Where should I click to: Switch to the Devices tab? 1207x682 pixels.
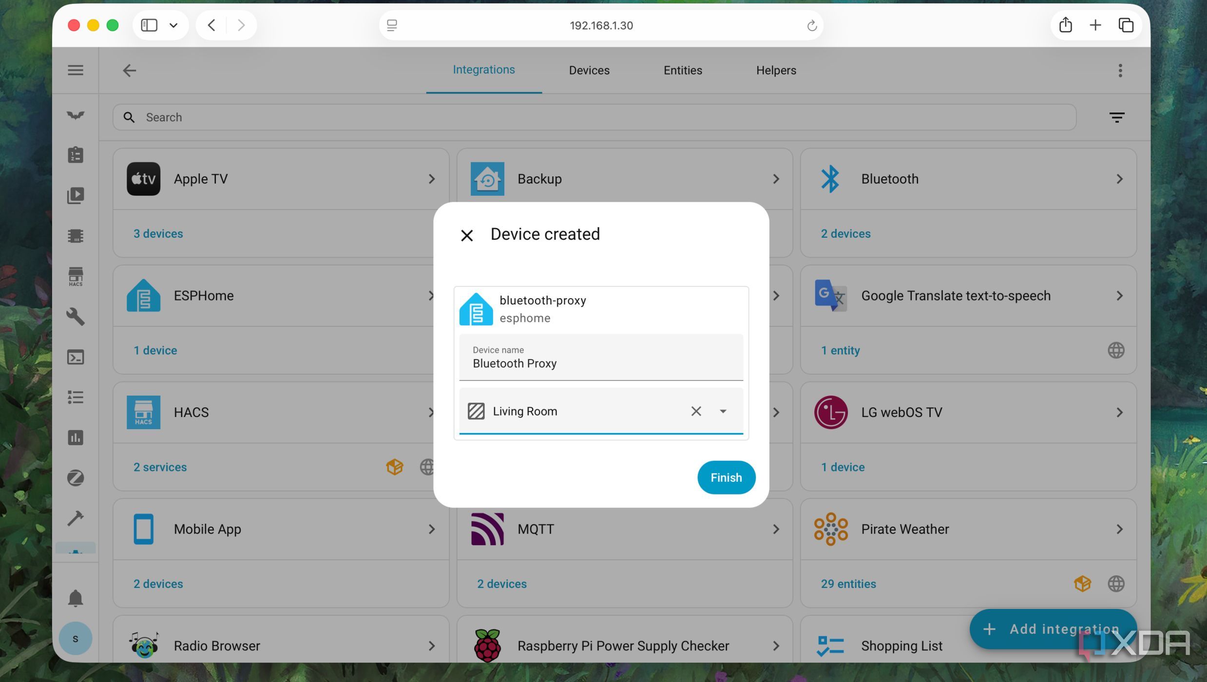(x=589, y=70)
